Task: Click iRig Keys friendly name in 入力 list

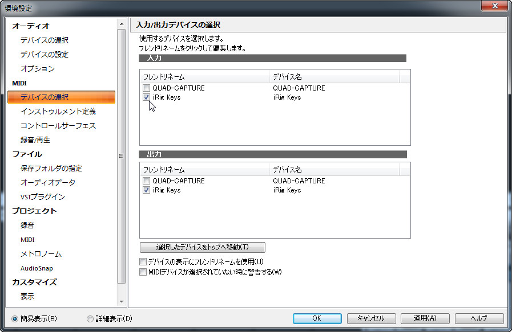Action: click(x=167, y=97)
